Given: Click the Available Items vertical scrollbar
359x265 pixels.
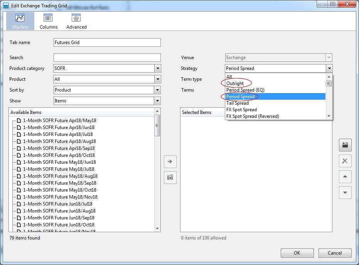Looking at the screenshot, I should 157,174.
